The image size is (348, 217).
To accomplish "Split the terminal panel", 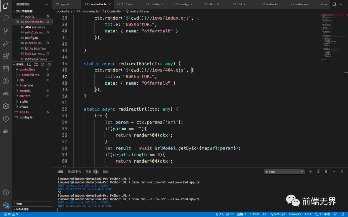I will coord(318,171).
